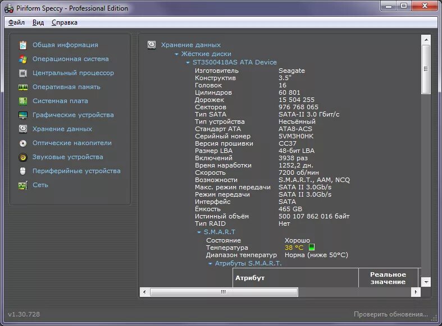The width and height of the screenshot is (442, 326).
Task: Click the RAM stick icon beside Оперативная память
Action: point(23,87)
